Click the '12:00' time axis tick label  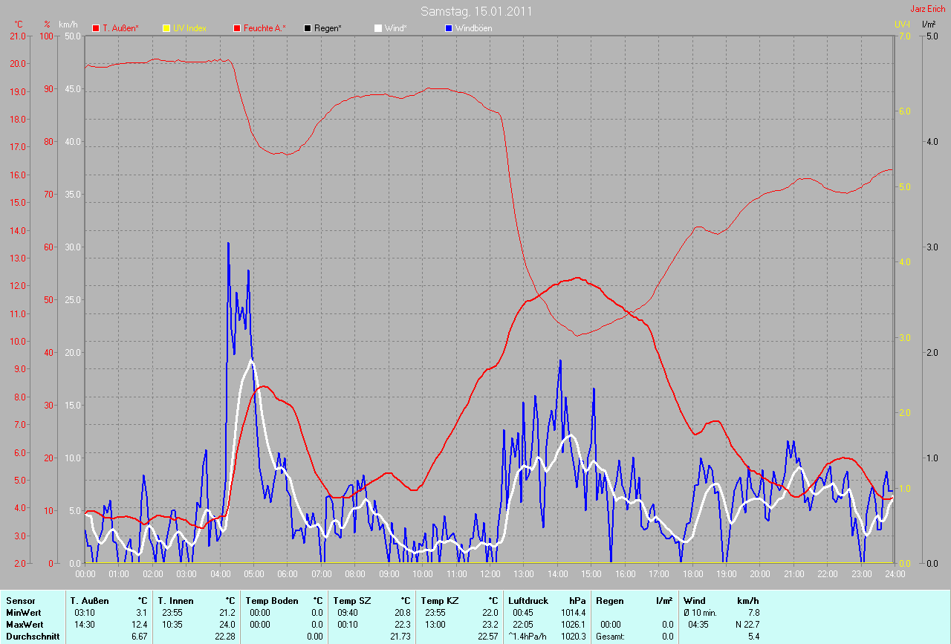pyautogui.click(x=490, y=573)
